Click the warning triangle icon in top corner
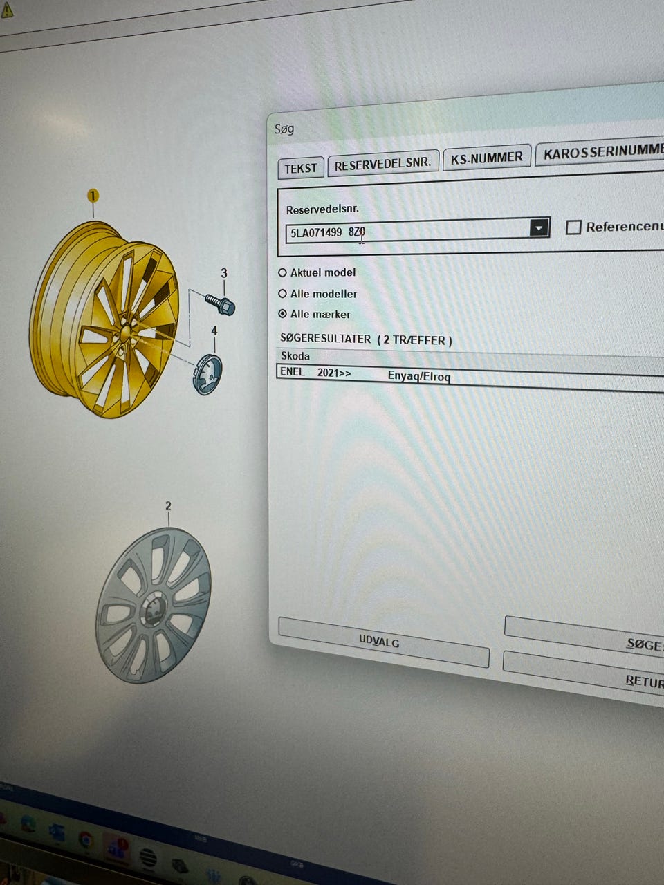Viewport: 664px width, 885px height. click(x=6, y=9)
